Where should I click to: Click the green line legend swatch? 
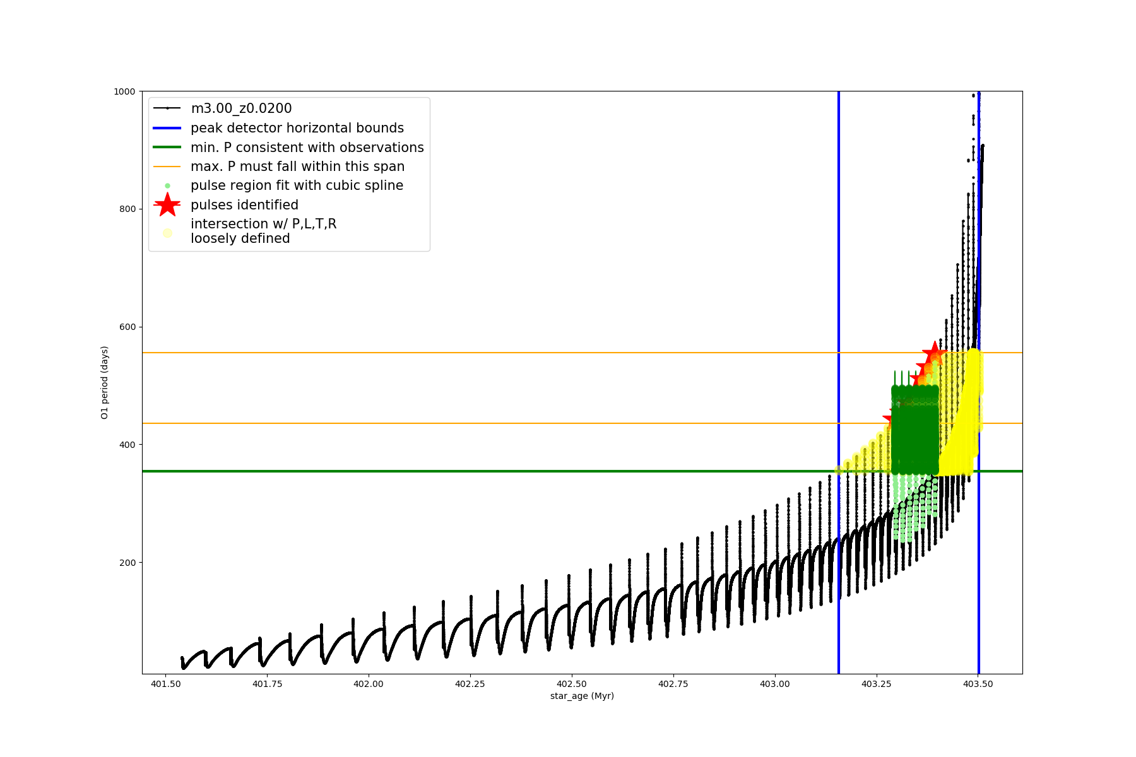(x=167, y=148)
